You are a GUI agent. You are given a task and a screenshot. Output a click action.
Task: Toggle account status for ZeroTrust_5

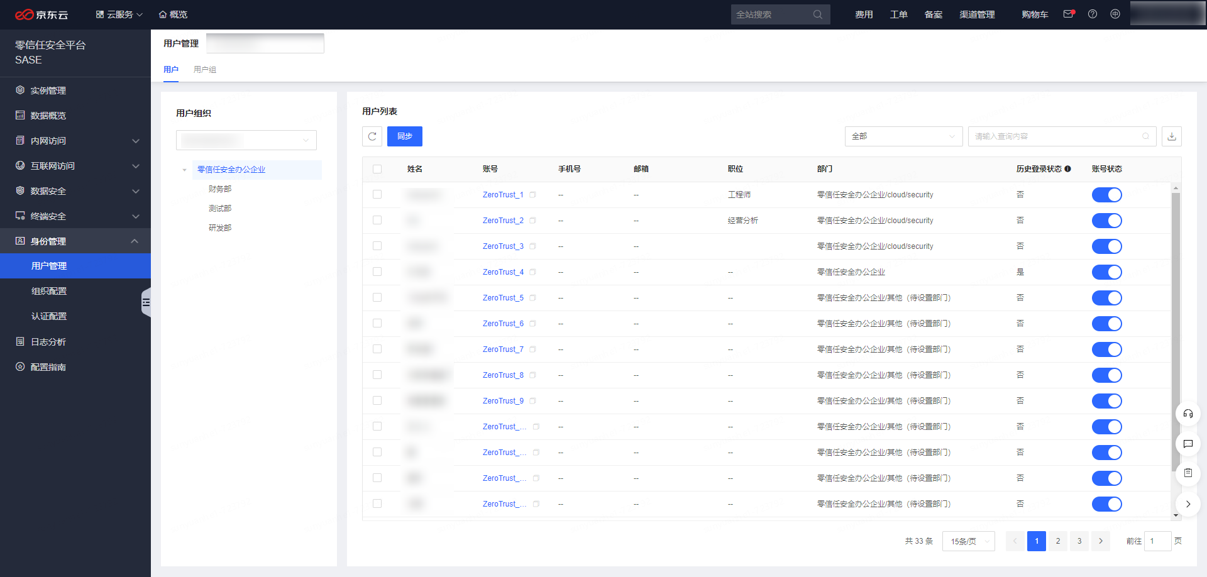[1107, 298]
